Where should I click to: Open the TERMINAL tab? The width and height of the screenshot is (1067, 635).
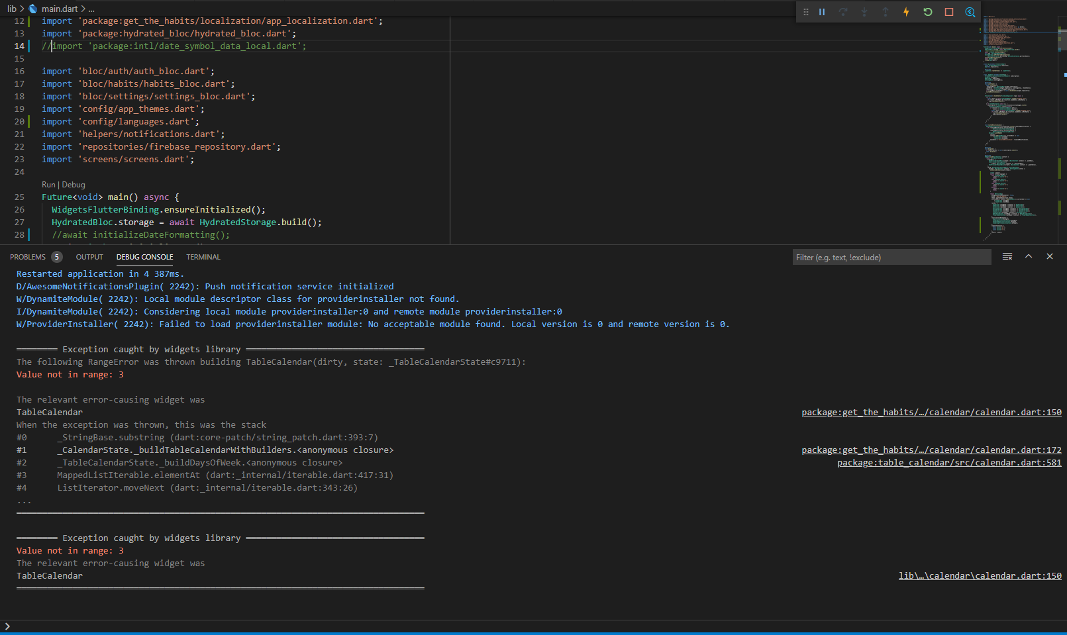pyautogui.click(x=203, y=257)
